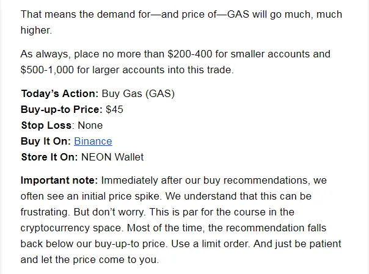Click the "$500-1,000" amount text
369x274 pixels.
click(47, 70)
